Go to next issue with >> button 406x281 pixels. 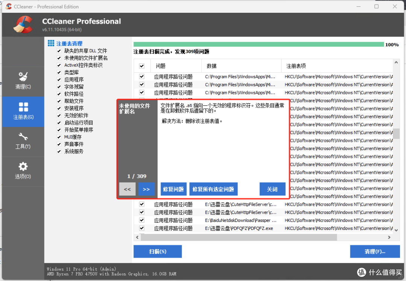click(x=146, y=189)
